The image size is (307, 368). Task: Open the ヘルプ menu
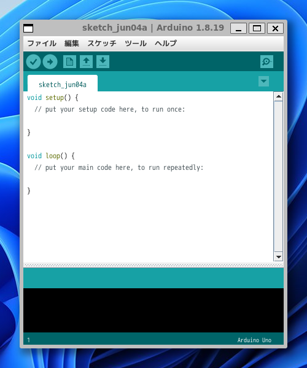point(166,44)
